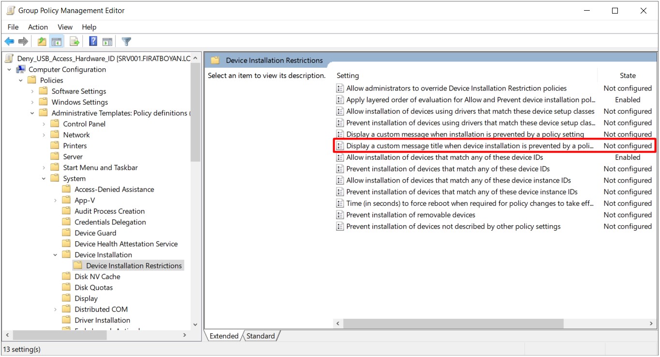660x357 pixels.
Task: Toggle the Show/Hide Action Pane icon
Action: point(107,42)
